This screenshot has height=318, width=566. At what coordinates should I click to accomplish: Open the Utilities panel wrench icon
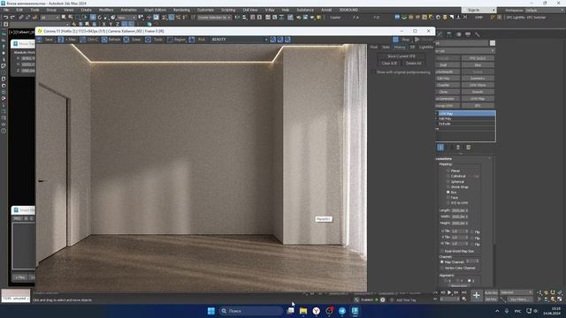pos(478,34)
